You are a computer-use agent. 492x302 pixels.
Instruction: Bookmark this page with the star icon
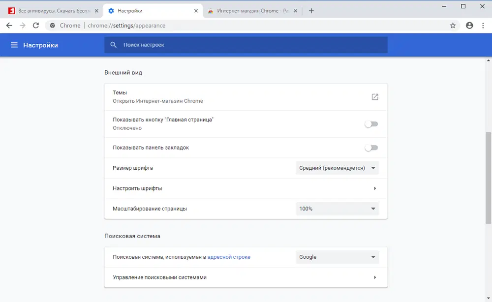(453, 26)
